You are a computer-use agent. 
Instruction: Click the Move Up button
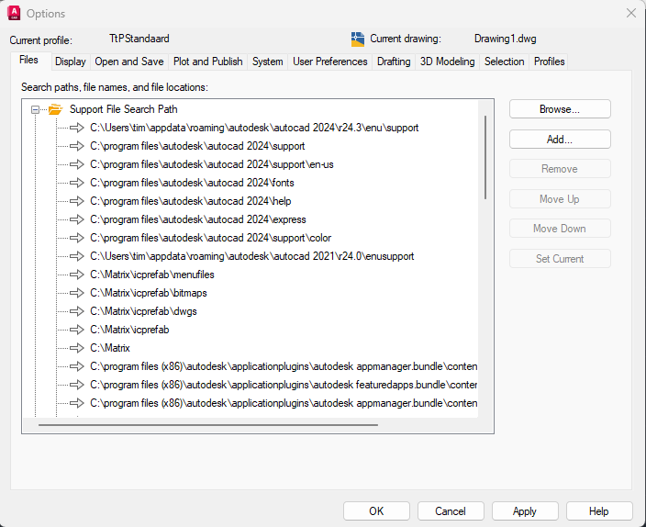click(560, 199)
